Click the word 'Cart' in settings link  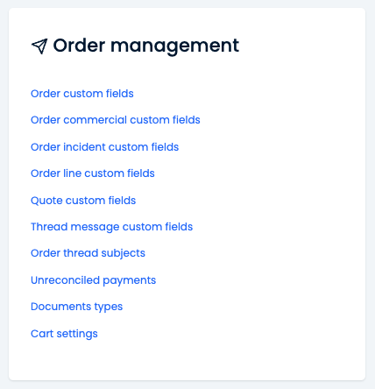pyautogui.click(x=42, y=334)
